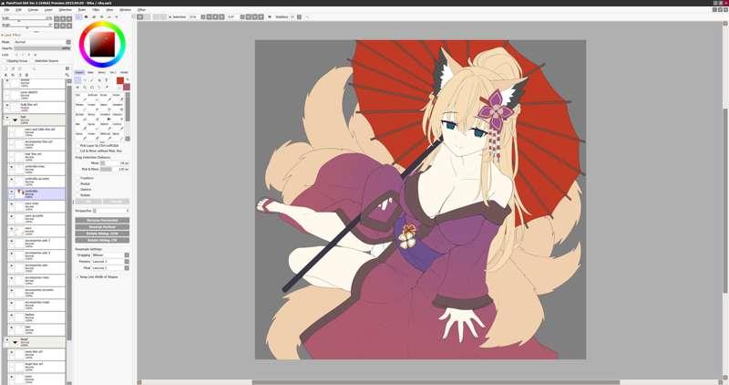The height and width of the screenshot is (385, 729).
Task: Open the Filter menu
Action: point(96,9)
